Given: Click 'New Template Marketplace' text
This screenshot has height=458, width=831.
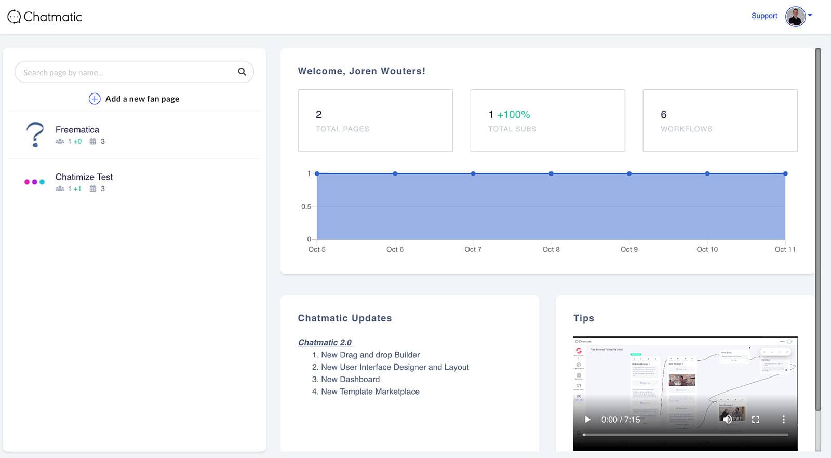Looking at the screenshot, I should click(x=370, y=392).
